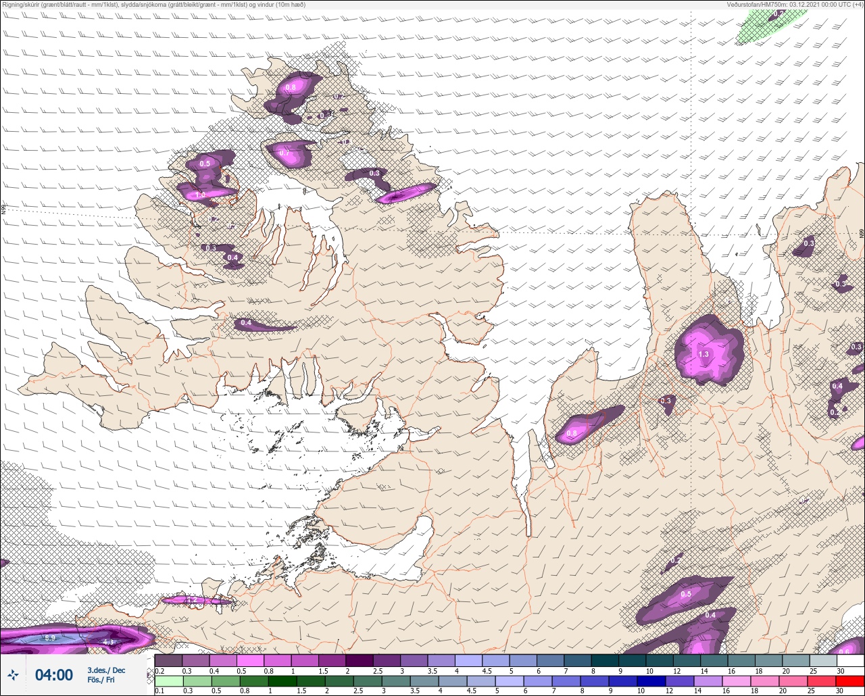Select the upper legend swatch between 2 and 2.5

point(359,660)
